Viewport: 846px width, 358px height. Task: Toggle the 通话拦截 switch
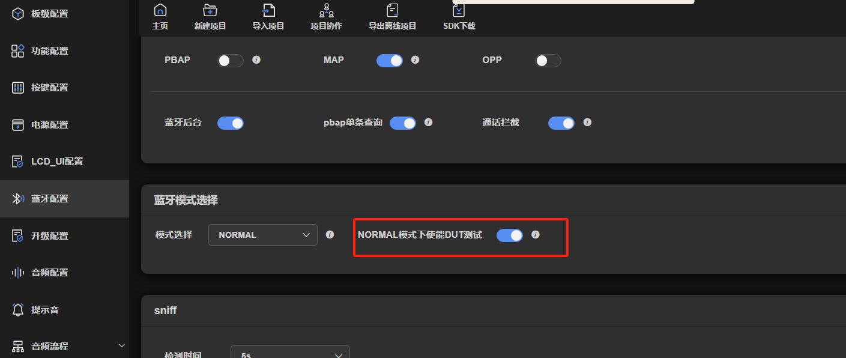(x=561, y=123)
